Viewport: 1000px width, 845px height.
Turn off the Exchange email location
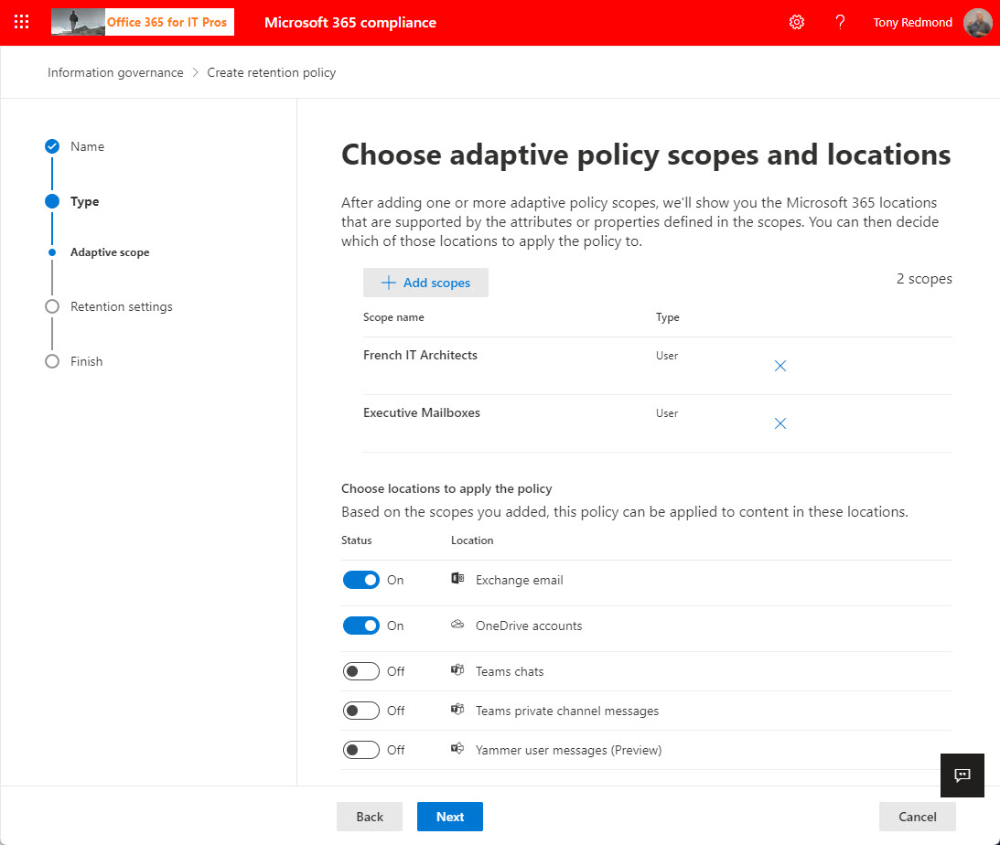(360, 579)
